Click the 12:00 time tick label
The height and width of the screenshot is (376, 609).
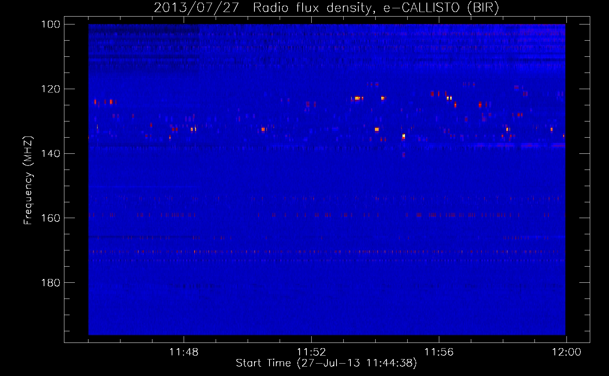[x=566, y=352]
